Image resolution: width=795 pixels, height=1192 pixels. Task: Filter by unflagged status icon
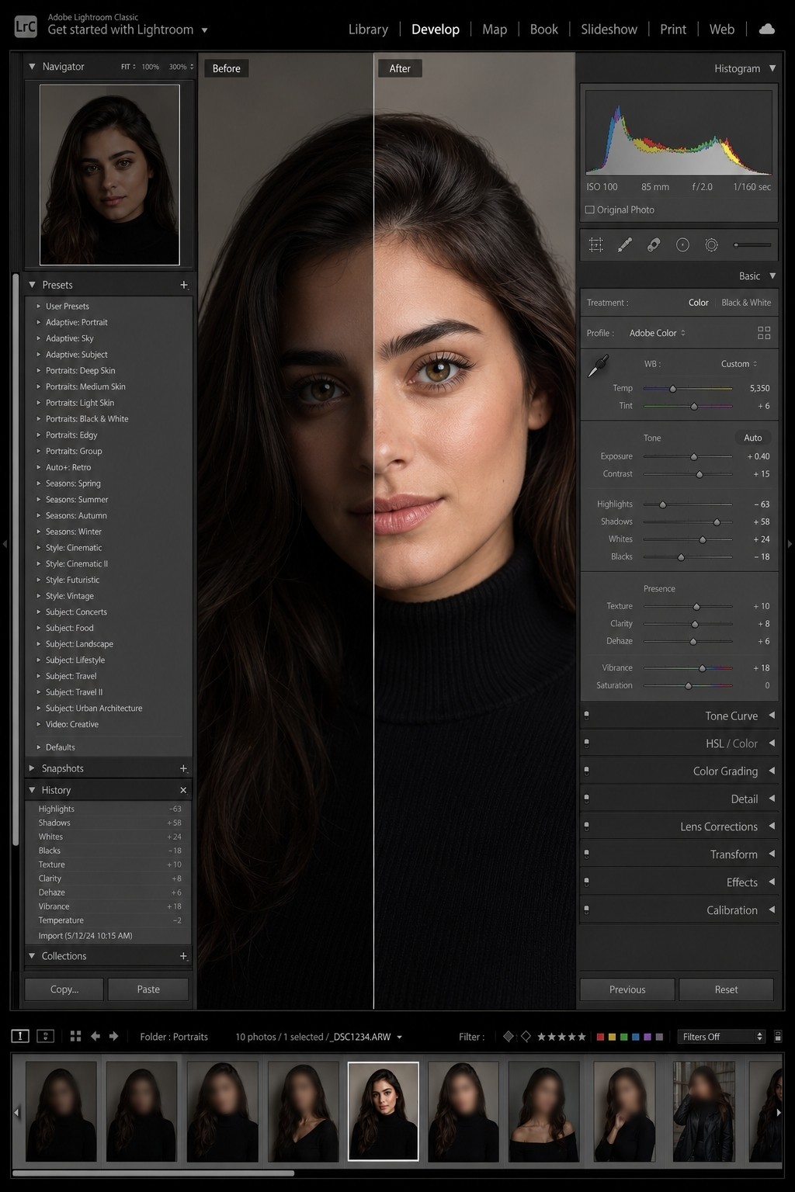point(526,1036)
